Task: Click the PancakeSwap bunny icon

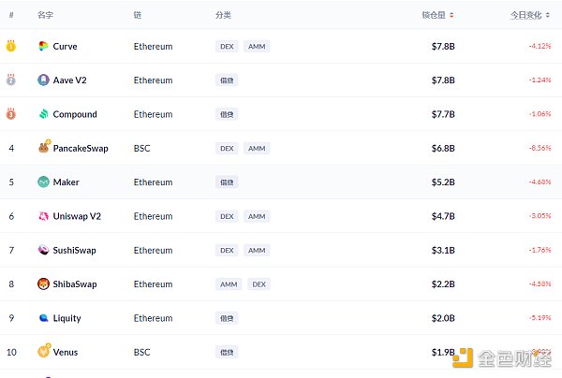Action: tap(43, 148)
